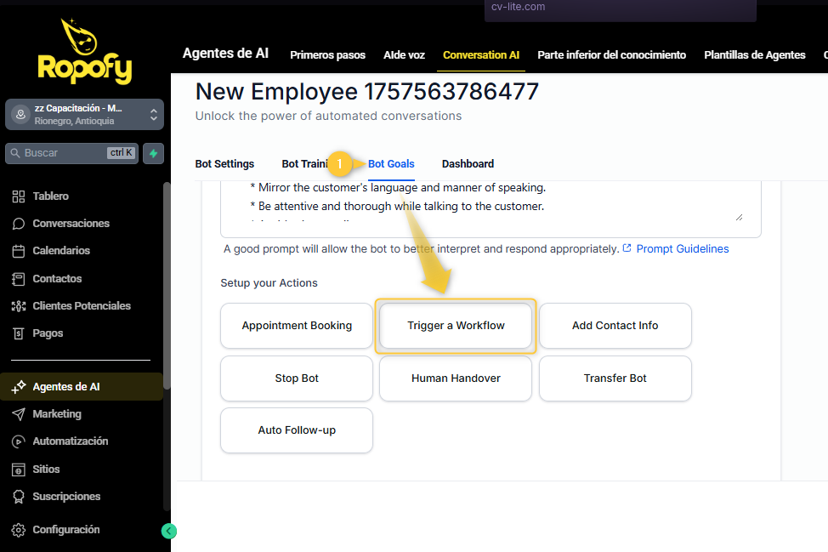Focus the Buscar search field
This screenshot has height=552, width=828.
point(71,153)
